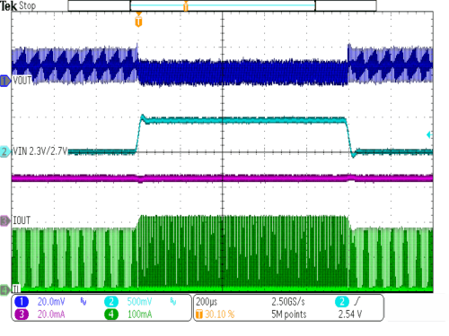449x336 pixels.
Task: Click the channel 4 badge in readout
Action: tap(111, 314)
